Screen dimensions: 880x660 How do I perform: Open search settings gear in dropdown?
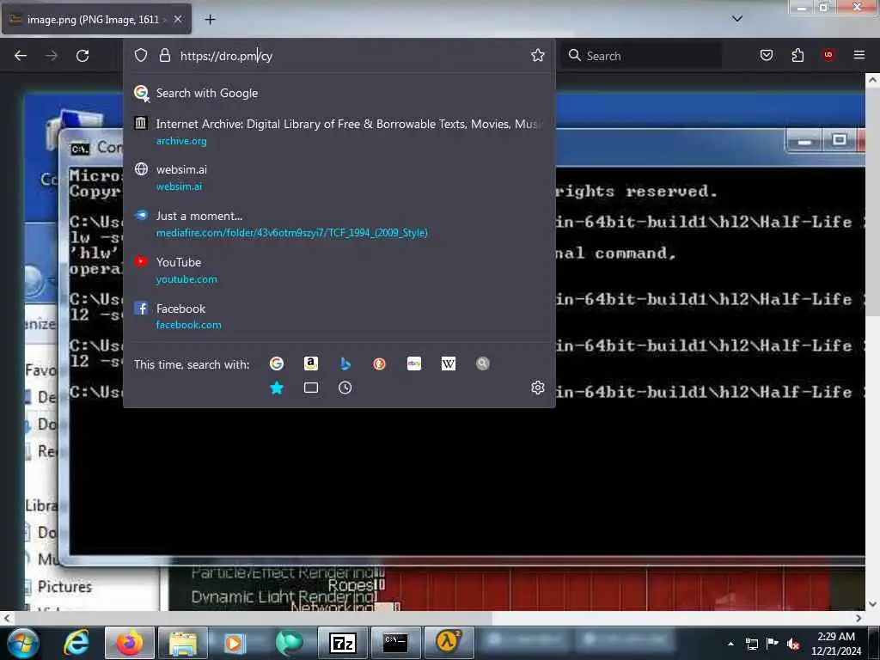(538, 388)
